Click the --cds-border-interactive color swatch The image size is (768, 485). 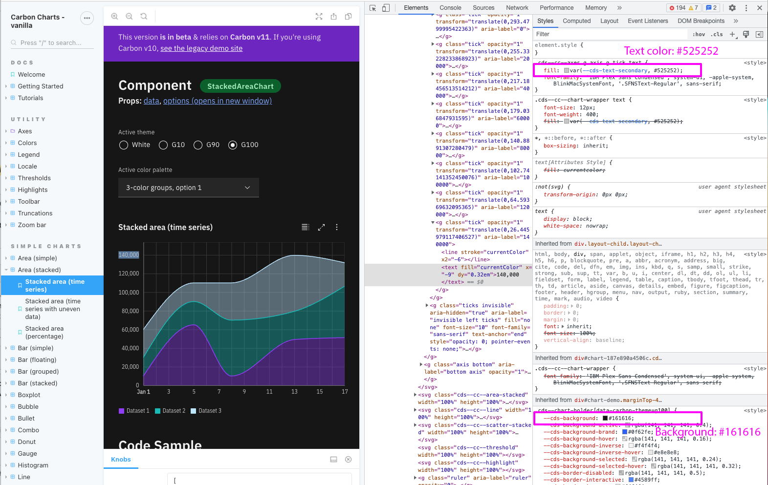[631, 480]
